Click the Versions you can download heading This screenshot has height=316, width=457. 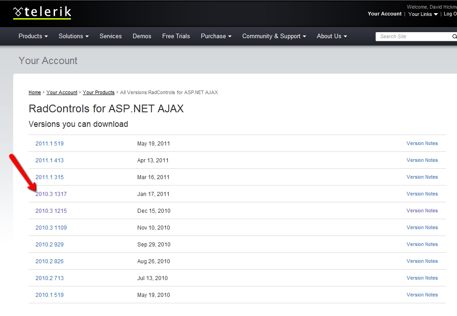click(78, 124)
